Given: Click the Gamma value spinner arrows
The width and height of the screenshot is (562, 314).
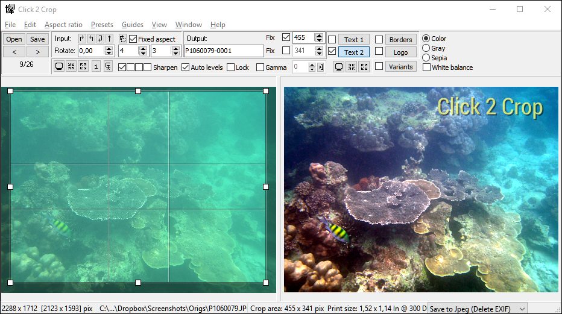Looking at the screenshot, I should (312, 67).
